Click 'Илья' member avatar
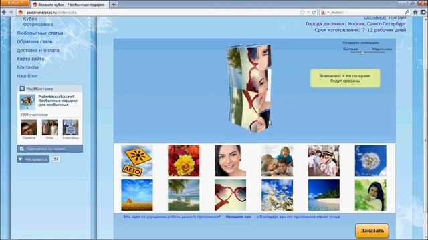Screen dimensions: 428x240 [x=49, y=127]
